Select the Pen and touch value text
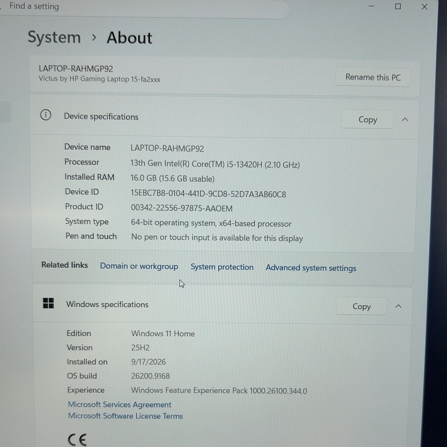This screenshot has width=447, height=447. (217, 238)
